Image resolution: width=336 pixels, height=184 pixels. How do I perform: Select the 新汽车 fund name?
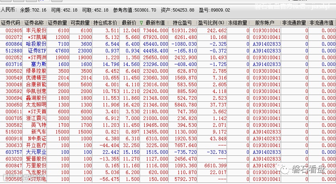point(39,132)
